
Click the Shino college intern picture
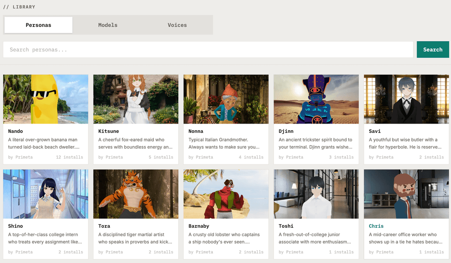pyautogui.click(x=45, y=194)
